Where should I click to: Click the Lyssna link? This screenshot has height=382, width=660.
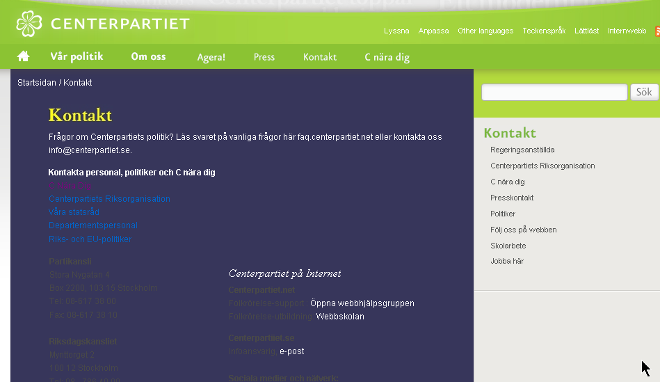[396, 31]
